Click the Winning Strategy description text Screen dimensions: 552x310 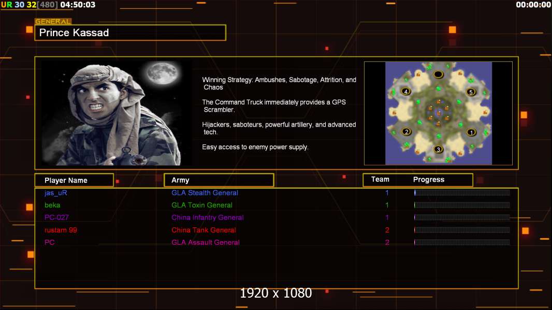[279, 84]
